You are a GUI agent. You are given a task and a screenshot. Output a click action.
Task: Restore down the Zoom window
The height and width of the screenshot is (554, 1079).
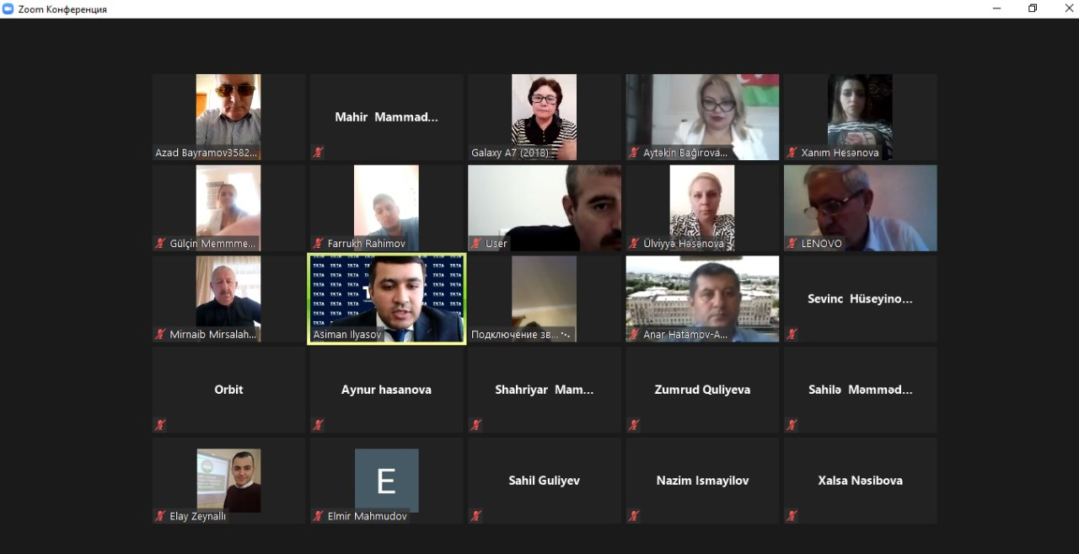click(1033, 8)
